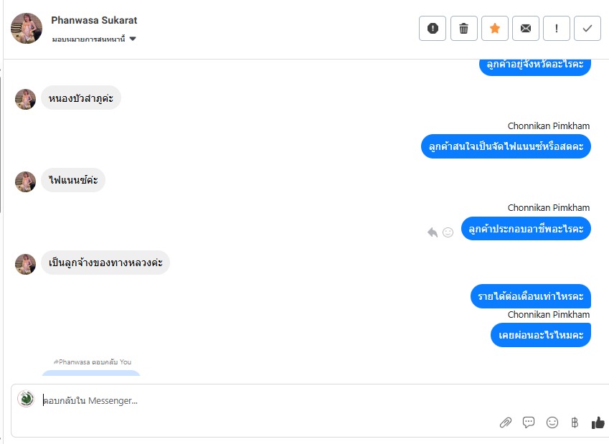
Task: Open saved replies speech bubble icon
Action: point(529,422)
